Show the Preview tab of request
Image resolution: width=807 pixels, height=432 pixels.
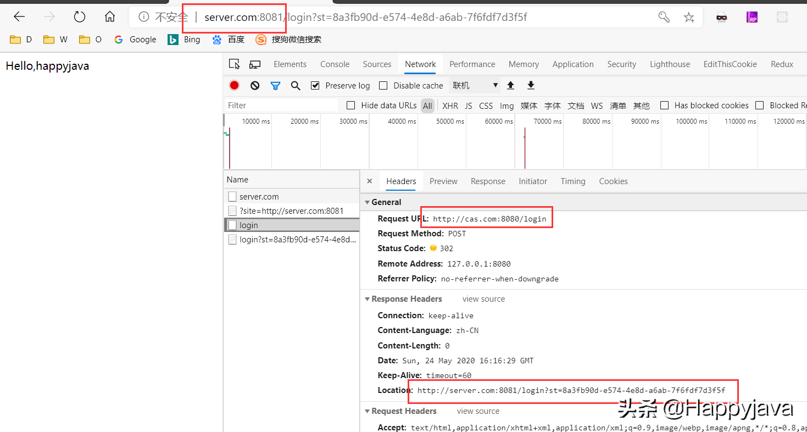pos(443,181)
